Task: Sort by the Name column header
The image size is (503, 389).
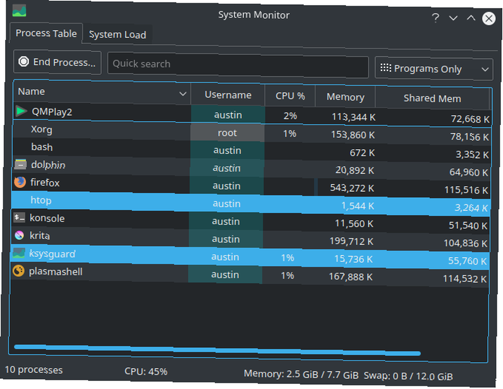Action: pyautogui.click(x=102, y=92)
